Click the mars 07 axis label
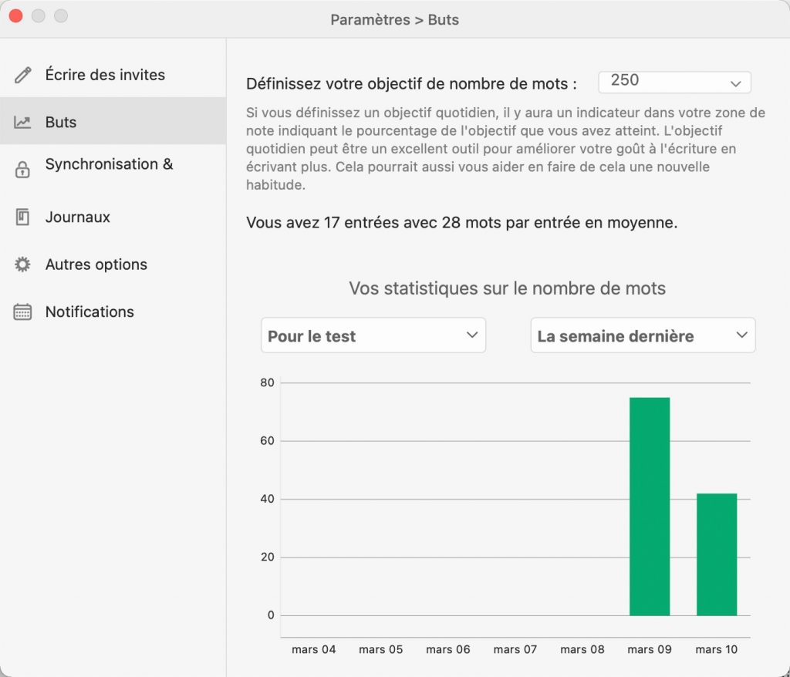The image size is (790, 677). 515,649
